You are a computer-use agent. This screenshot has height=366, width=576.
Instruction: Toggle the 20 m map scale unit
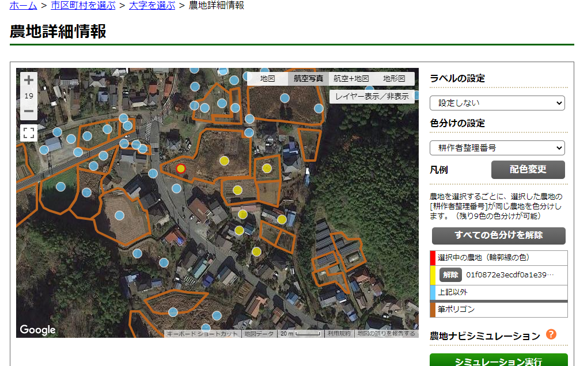point(301,334)
